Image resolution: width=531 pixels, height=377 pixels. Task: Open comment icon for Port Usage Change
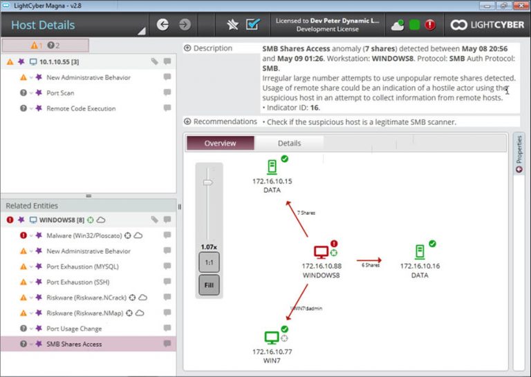pos(167,328)
